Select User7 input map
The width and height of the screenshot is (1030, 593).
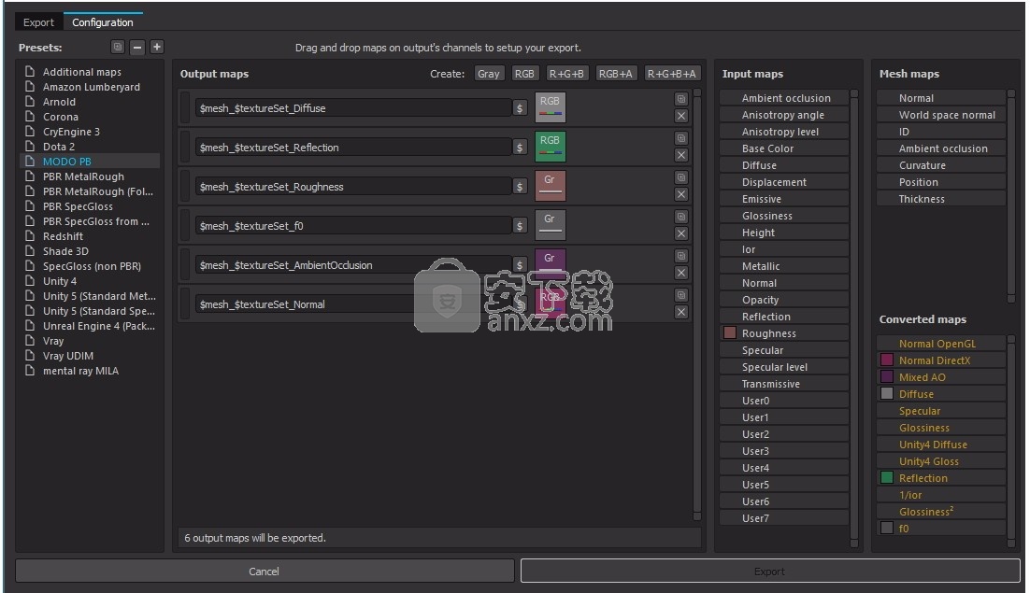(784, 518)
